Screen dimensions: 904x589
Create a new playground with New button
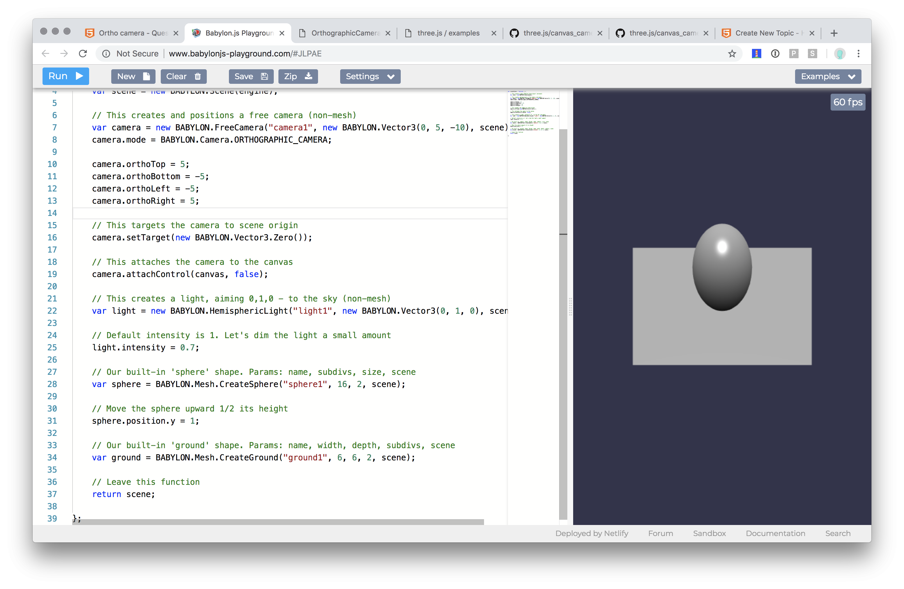point(133,76)
